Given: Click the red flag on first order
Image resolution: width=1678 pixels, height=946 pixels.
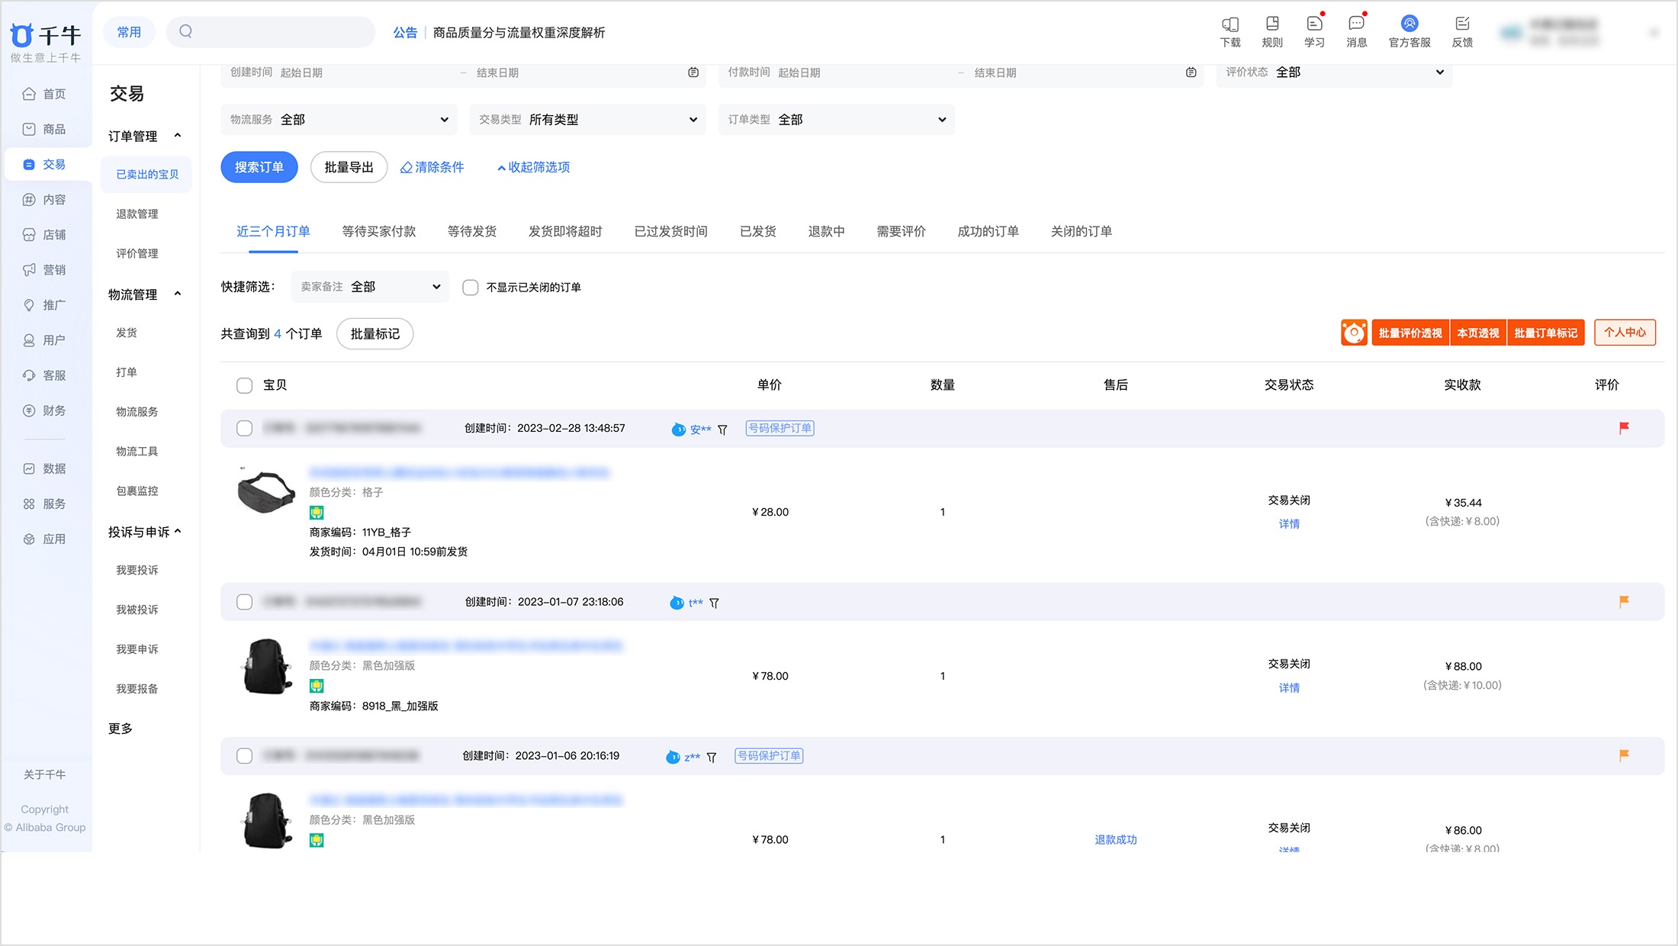Looking at the screenshot, I should pos(1624,428).
